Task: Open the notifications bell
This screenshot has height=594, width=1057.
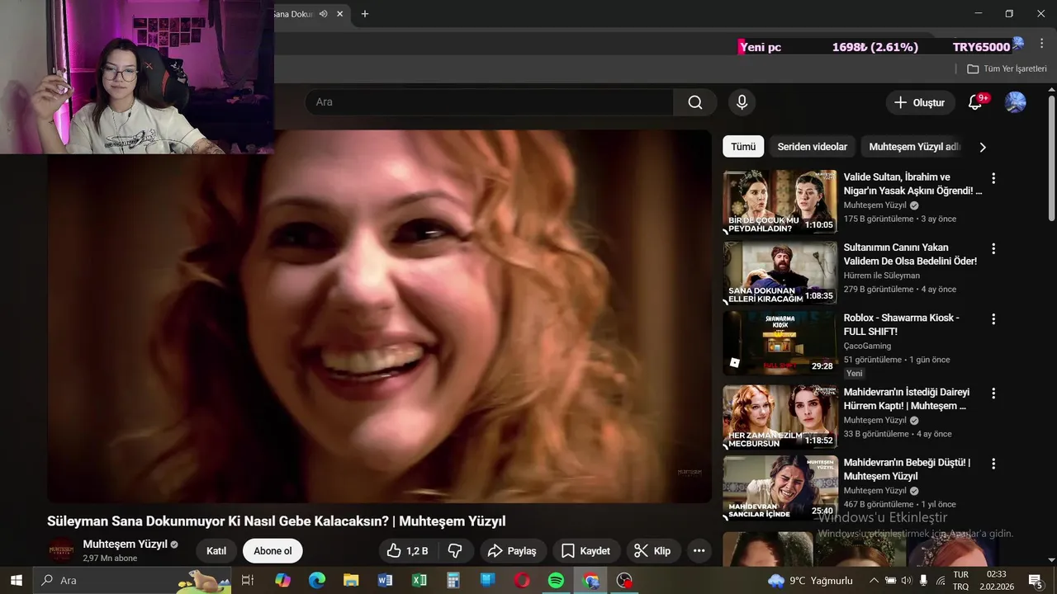Action: click(x=975, y=102)
